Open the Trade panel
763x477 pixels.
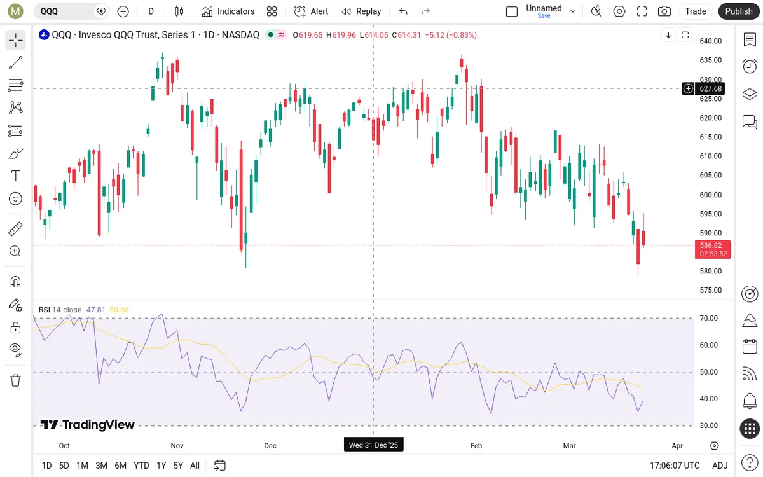696,11
